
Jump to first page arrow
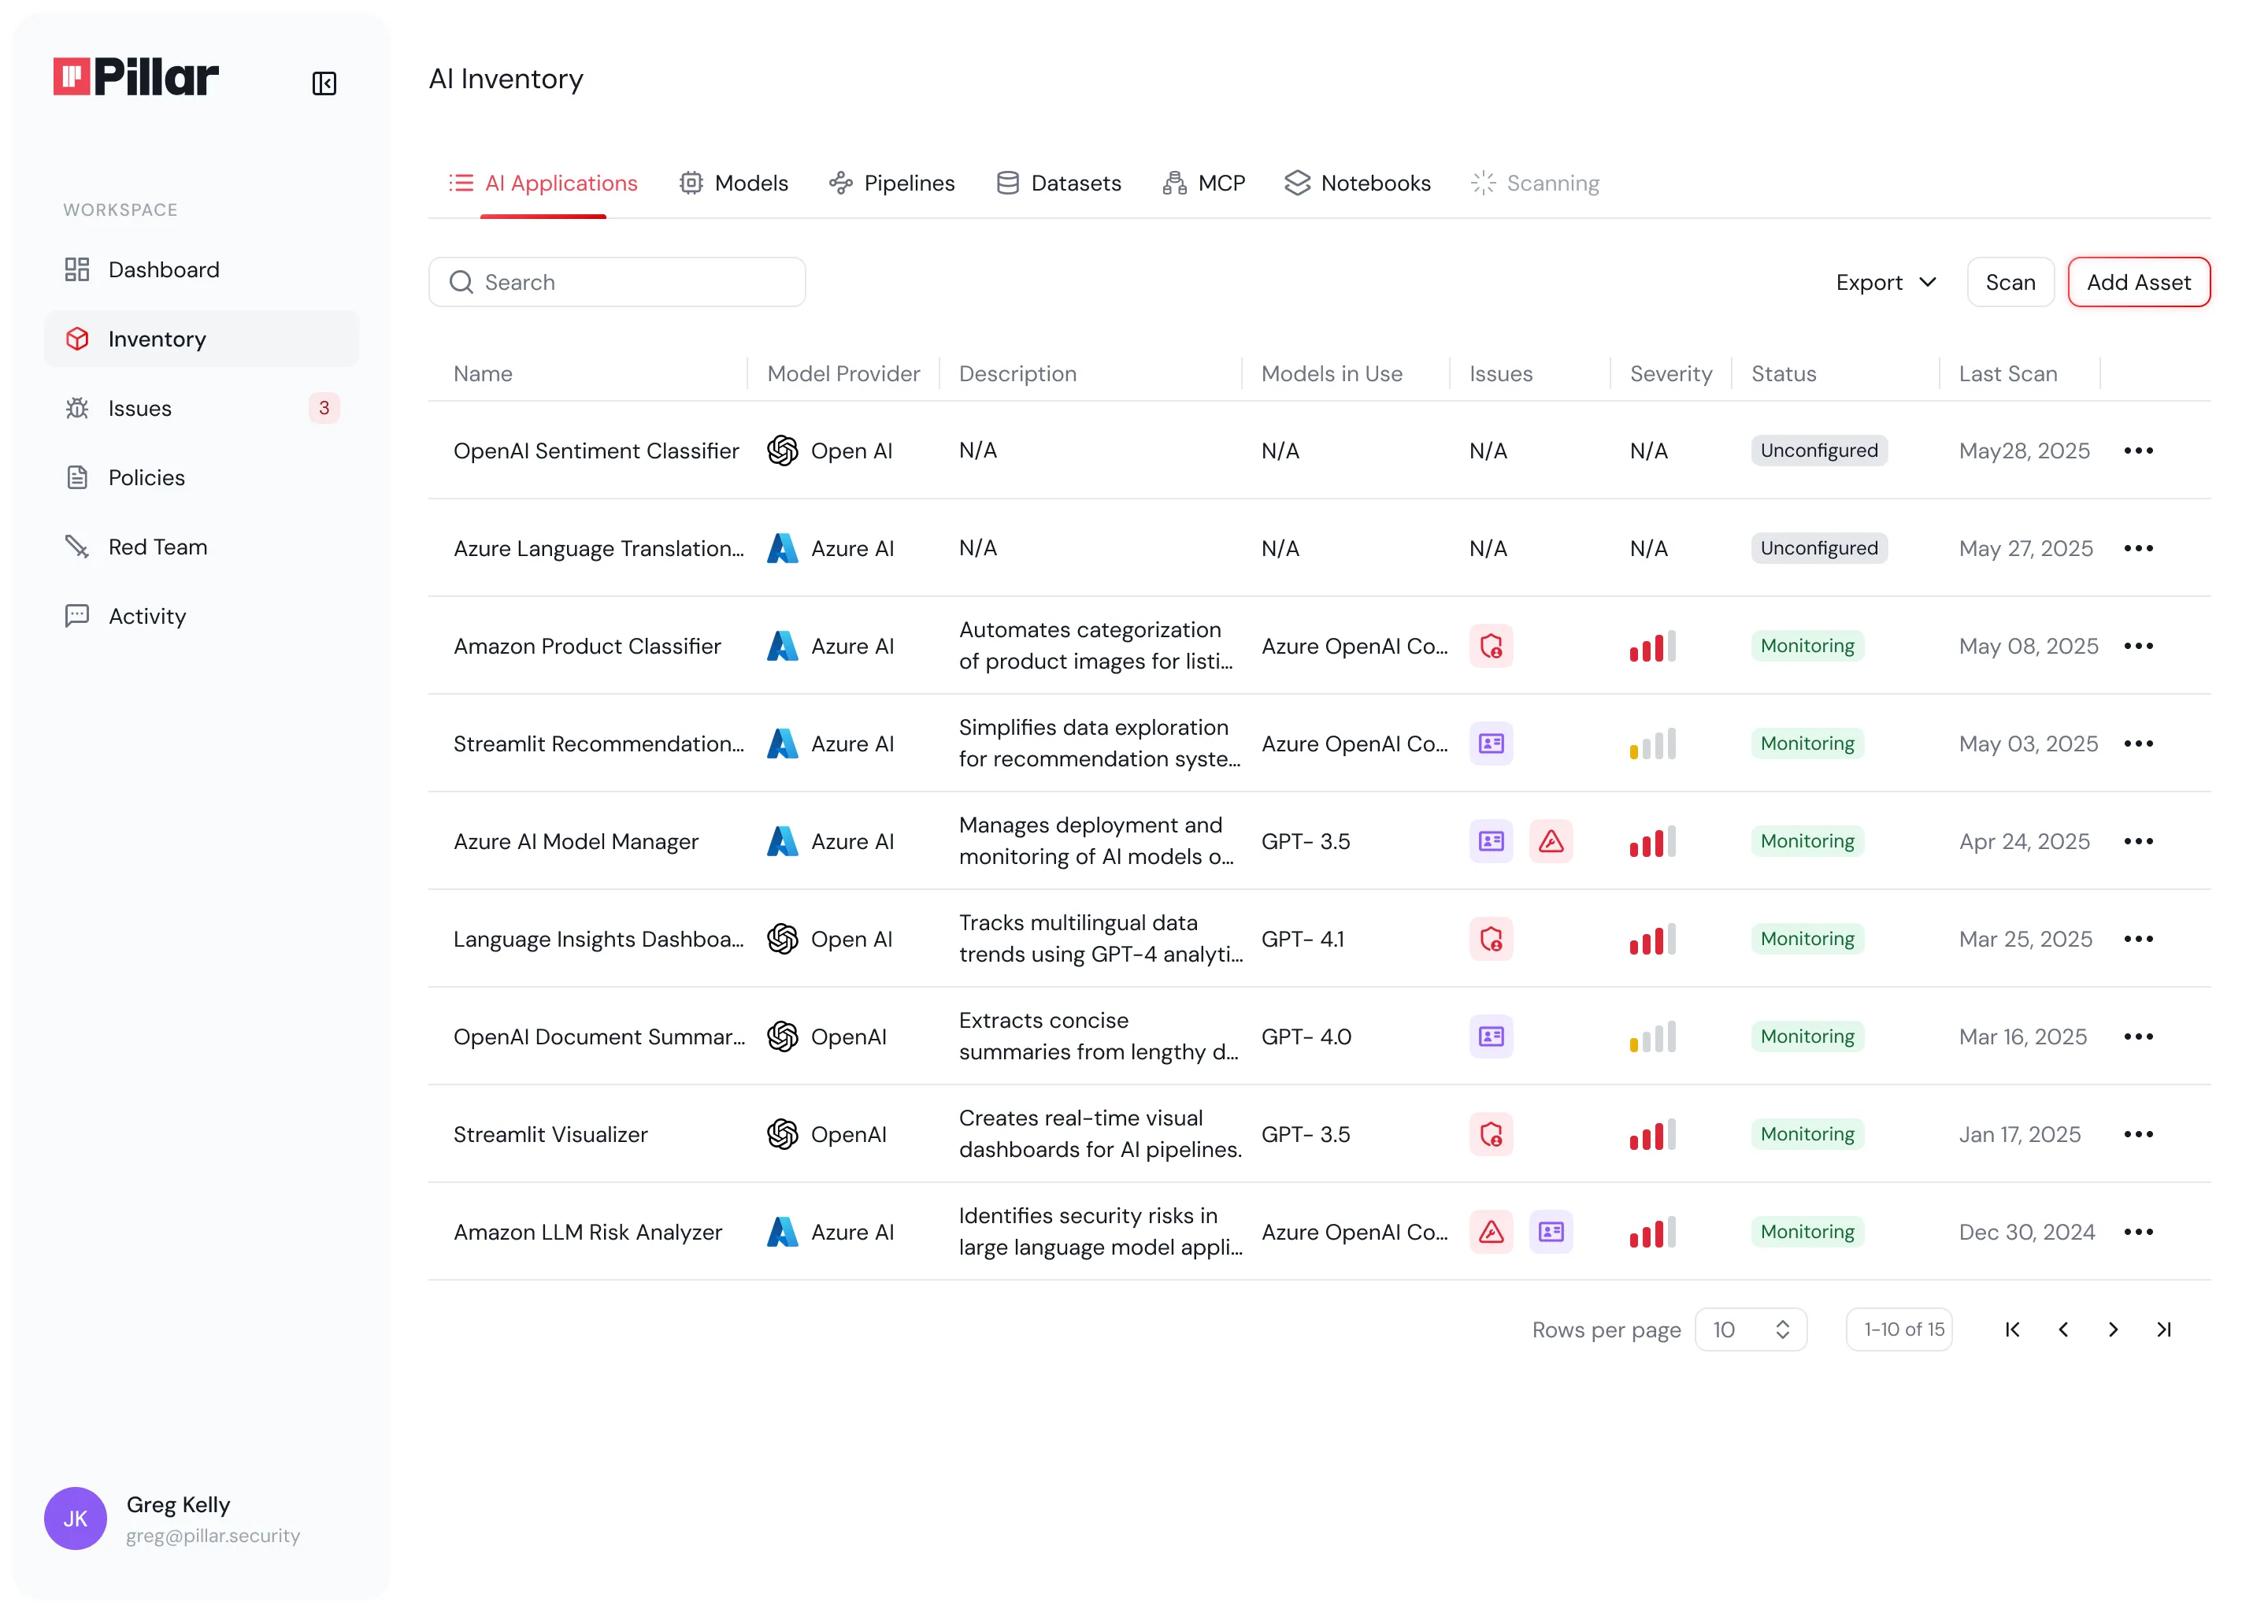(2012, 1330)
